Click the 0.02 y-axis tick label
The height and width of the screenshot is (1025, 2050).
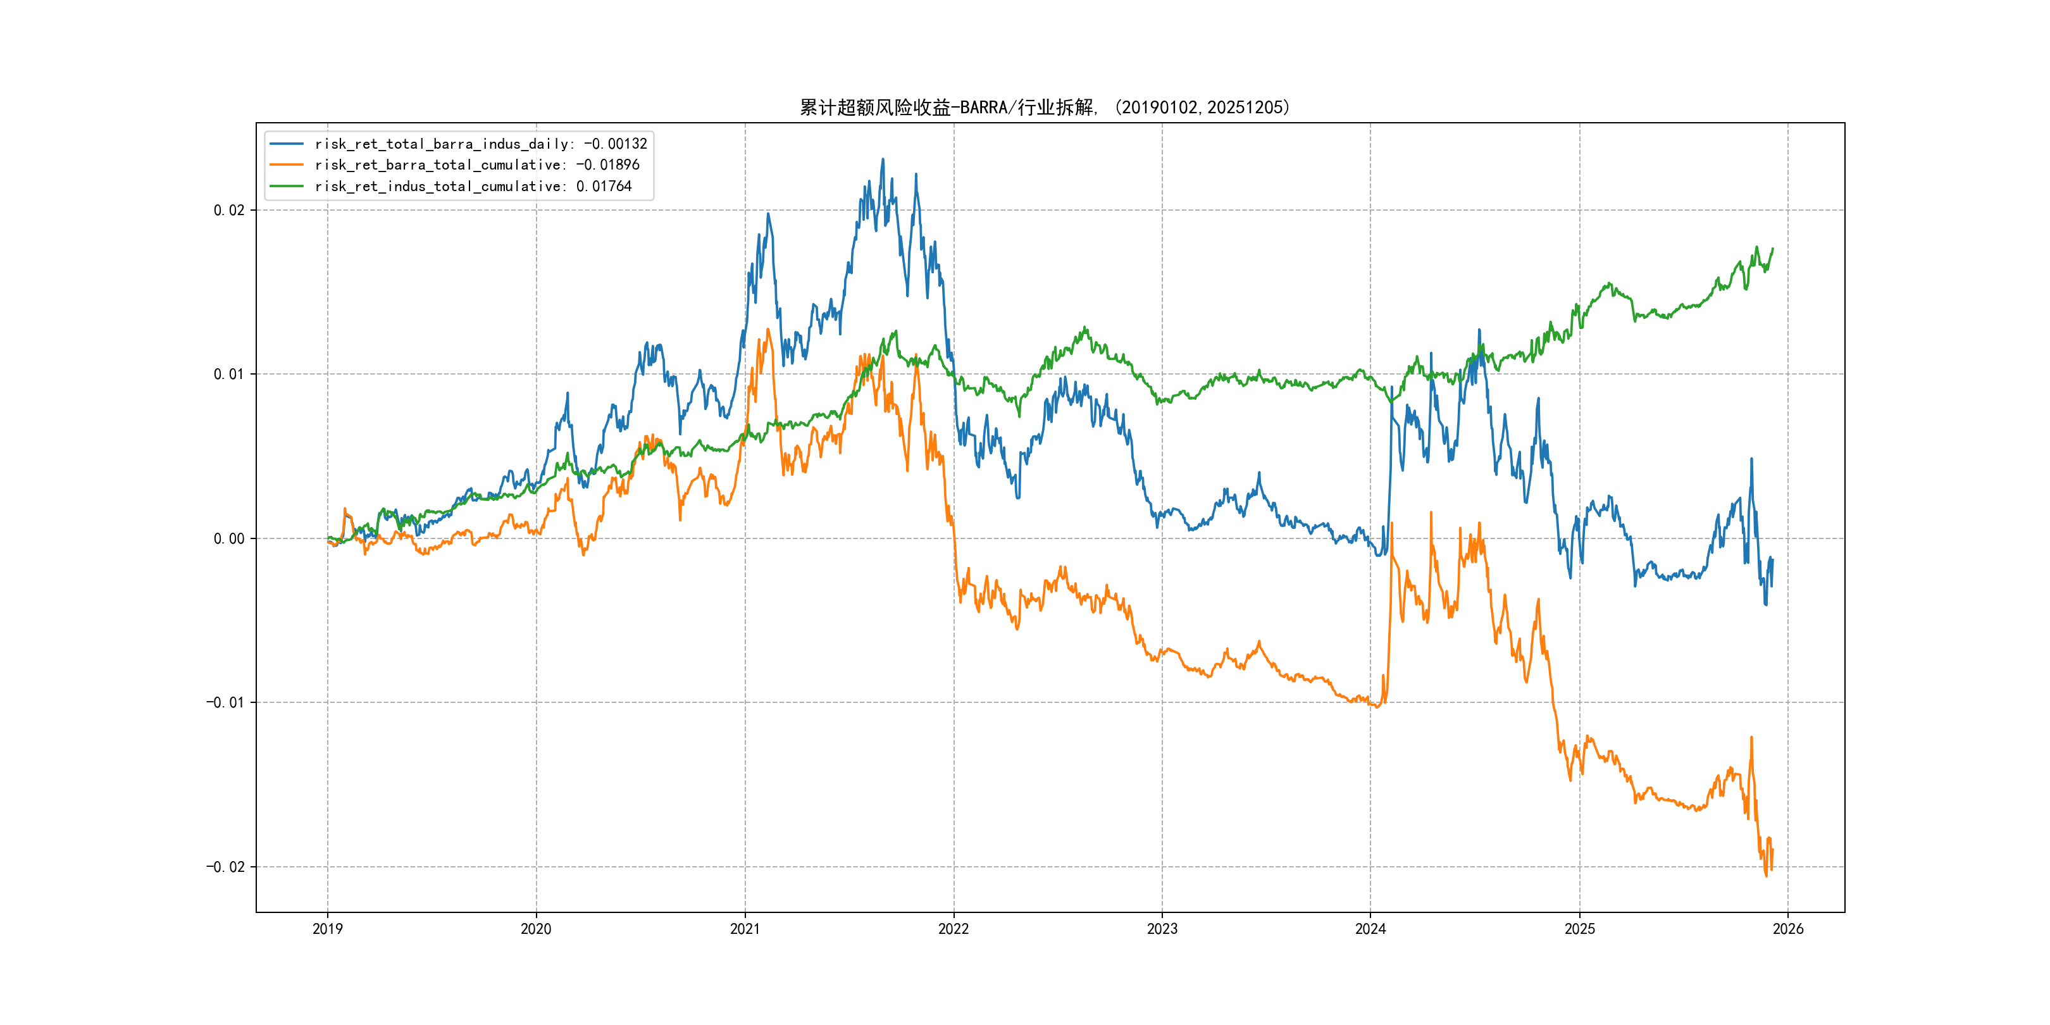(x=229, y=210)
